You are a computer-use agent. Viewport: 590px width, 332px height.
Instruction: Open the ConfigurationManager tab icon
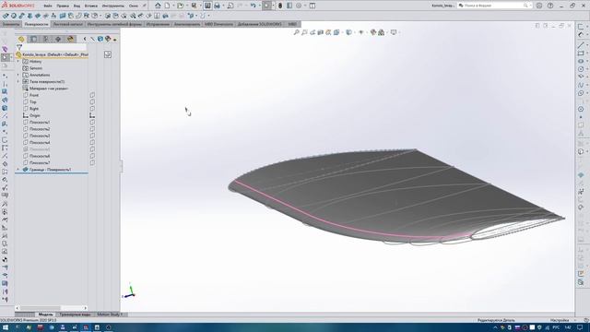(46, 39)
